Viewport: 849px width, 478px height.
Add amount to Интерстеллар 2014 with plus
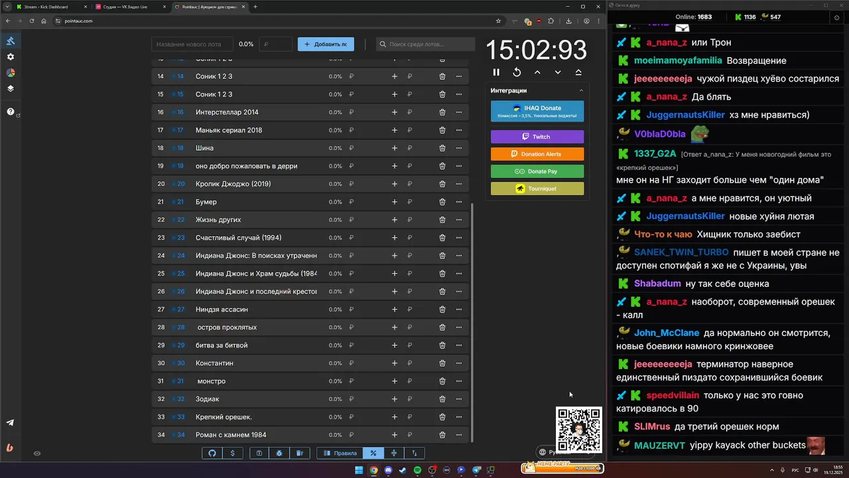click(x=395, y=112)
